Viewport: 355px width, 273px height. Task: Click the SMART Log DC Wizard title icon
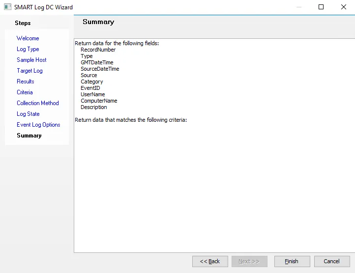point(7,7)
